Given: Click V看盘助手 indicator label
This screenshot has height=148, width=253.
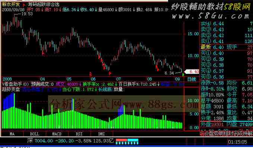Looking at the screenshot, I should pyautogui.click(x=12, y=84).
